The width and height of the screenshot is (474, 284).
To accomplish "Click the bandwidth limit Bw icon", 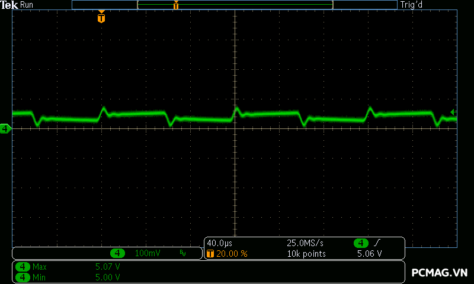I will click(182, 253).
